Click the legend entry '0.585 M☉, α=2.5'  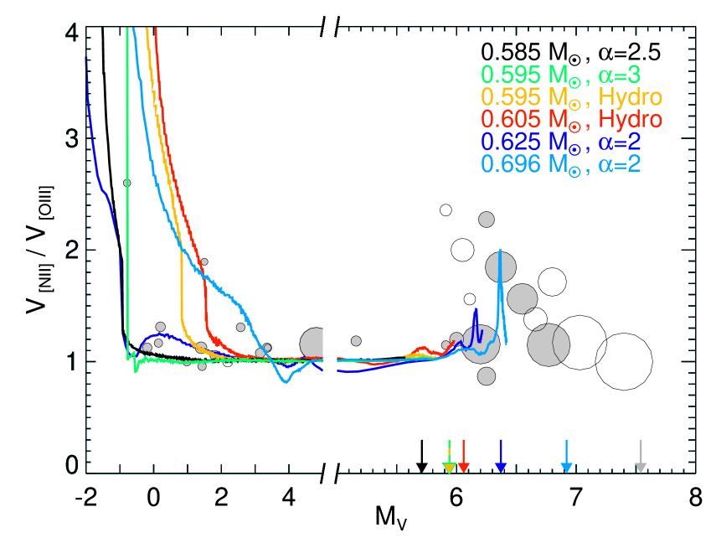[571, 52]
